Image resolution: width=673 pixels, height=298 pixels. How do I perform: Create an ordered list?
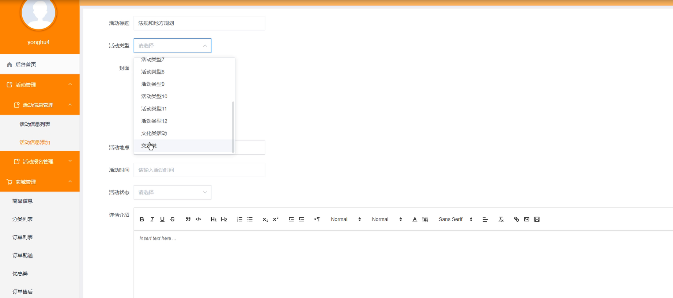[239, 219]
